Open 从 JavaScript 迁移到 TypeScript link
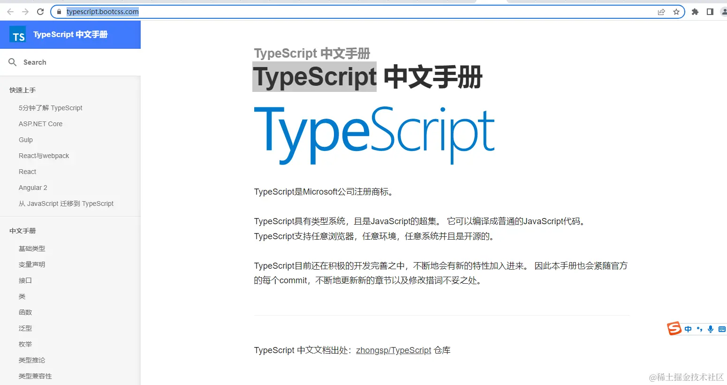The image size is (727, 385). (x=66, y=204)
